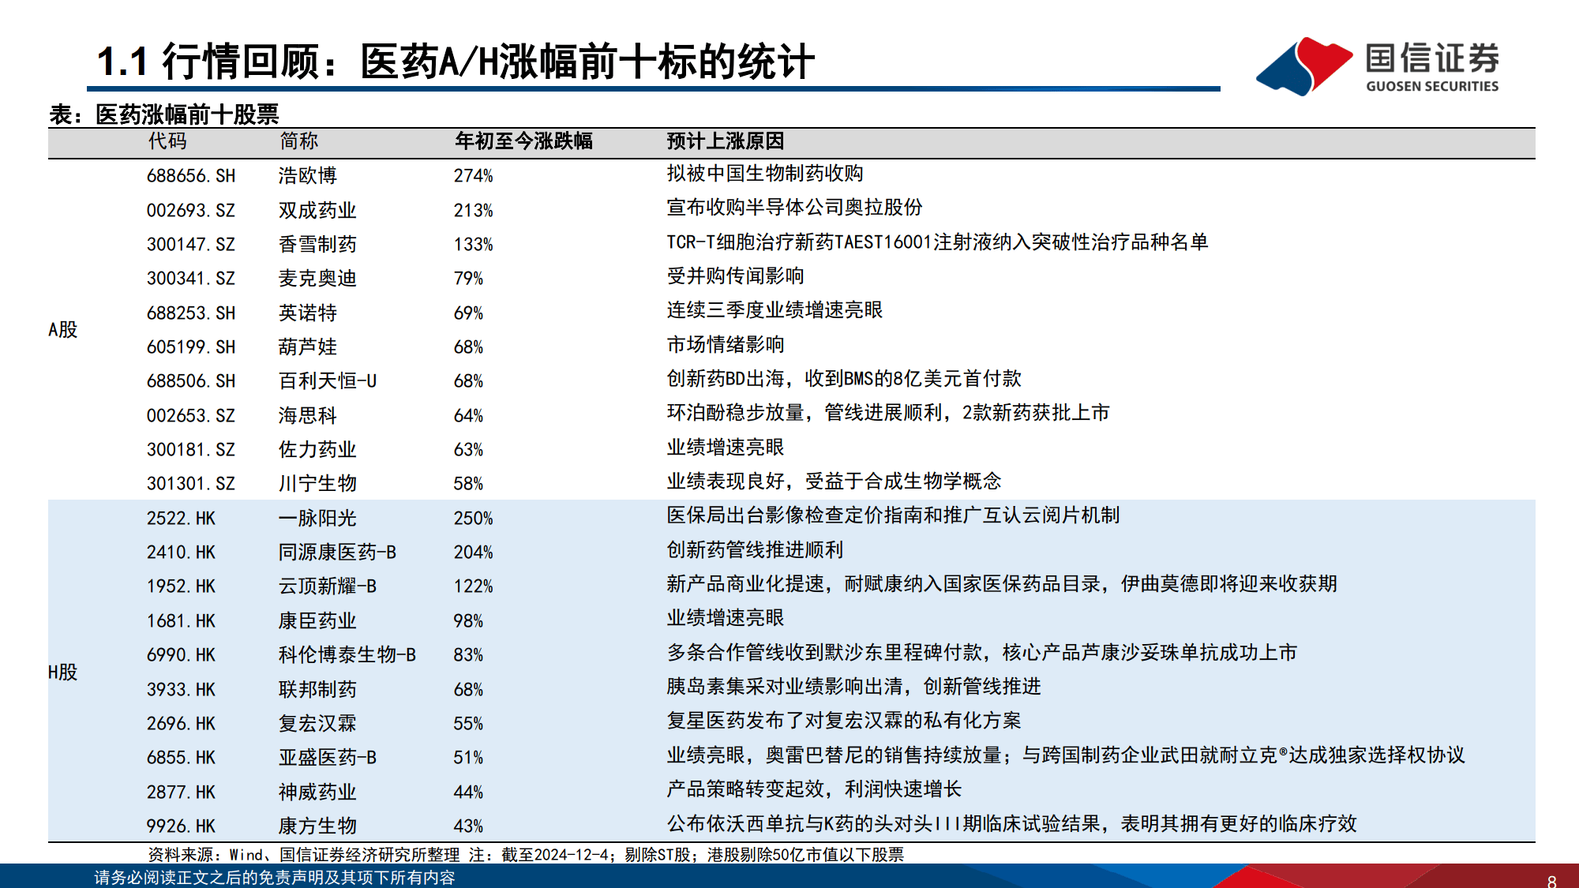The image size is (1579, 888).
Task: Select stock code 688253.SH
Action: (191, 313)
